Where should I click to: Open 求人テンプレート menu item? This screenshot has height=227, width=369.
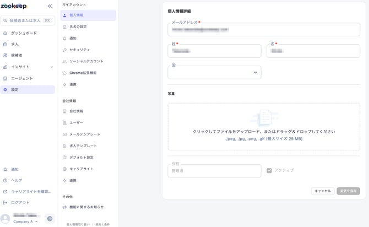(x=88, y=146)
